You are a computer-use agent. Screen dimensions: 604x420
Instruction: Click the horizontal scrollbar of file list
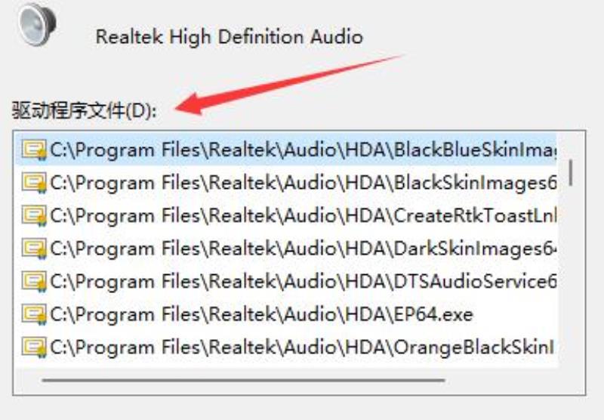[x=243, y=380]
